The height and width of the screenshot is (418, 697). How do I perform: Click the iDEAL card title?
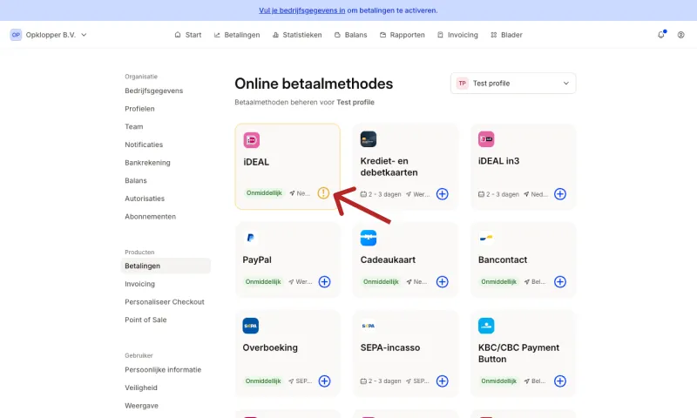point(256,162)
